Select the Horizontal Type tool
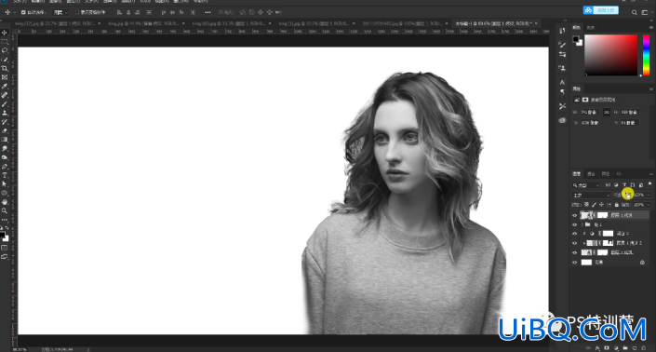Viewport: 656px width, 352px height. pyautogui.click(x=5, y=175)
